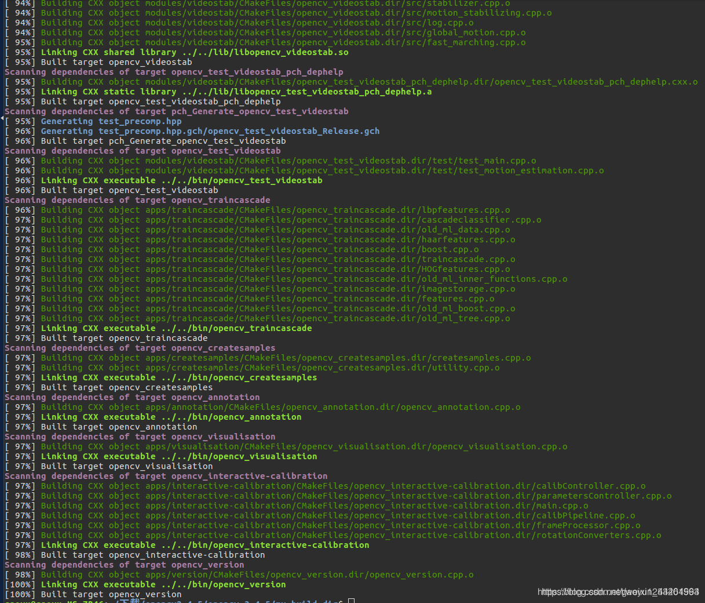Click the lbpfeatures.cpp.o build line

257,210
